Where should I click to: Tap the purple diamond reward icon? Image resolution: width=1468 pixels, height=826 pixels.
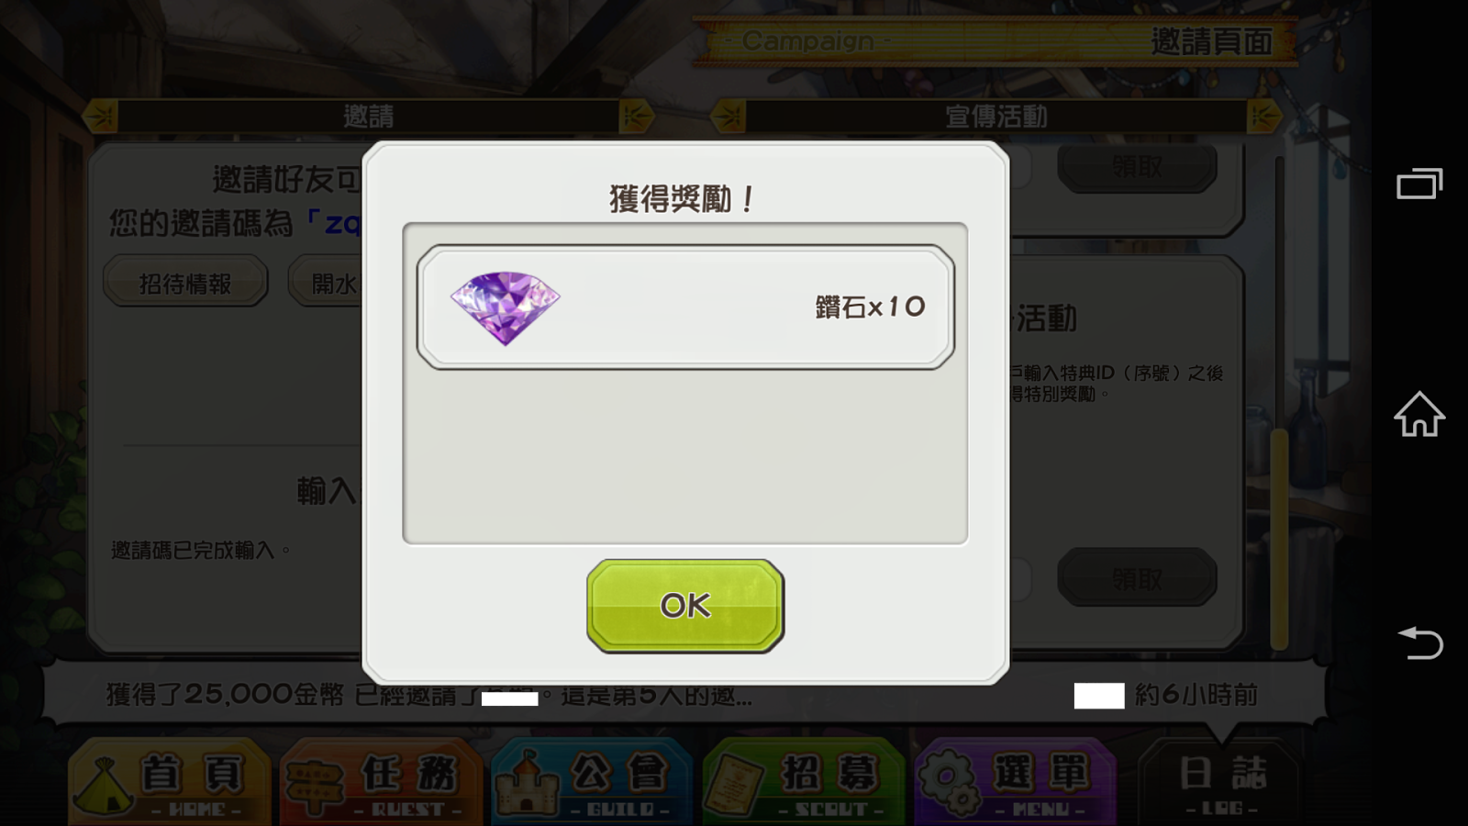pos(505,307)
